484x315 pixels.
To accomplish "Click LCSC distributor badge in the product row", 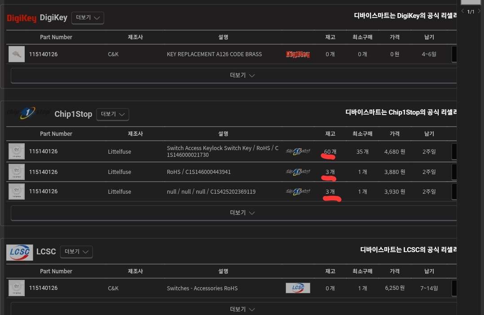I will tap(298, 288).
